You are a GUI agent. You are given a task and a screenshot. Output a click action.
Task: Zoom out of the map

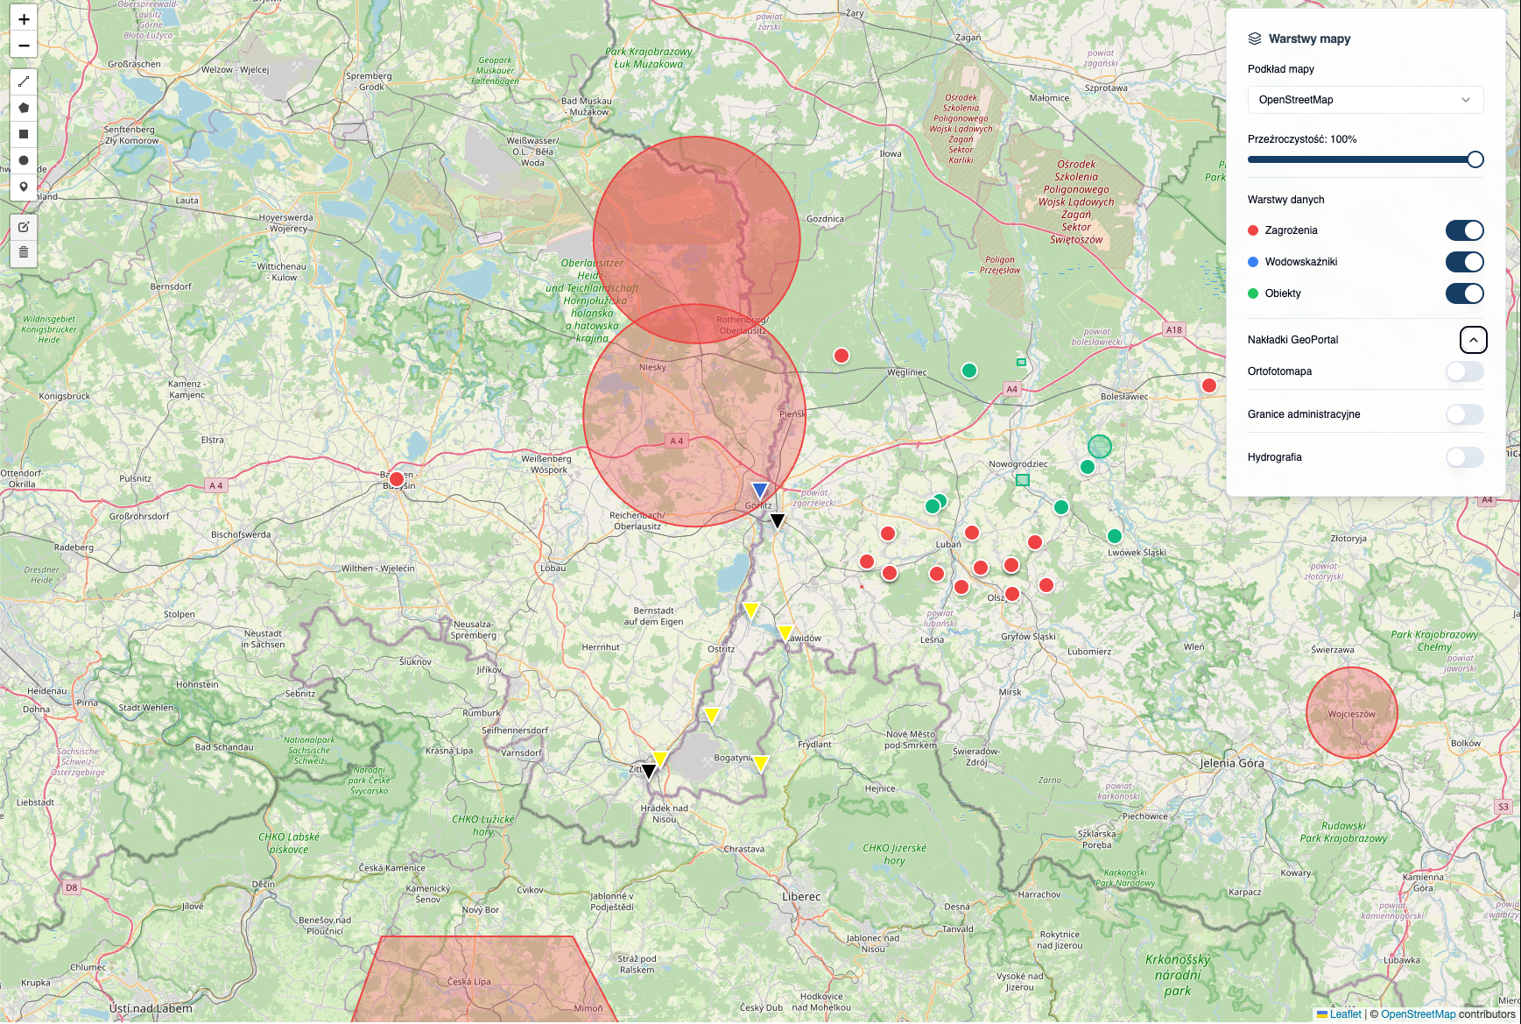(24, 46)
